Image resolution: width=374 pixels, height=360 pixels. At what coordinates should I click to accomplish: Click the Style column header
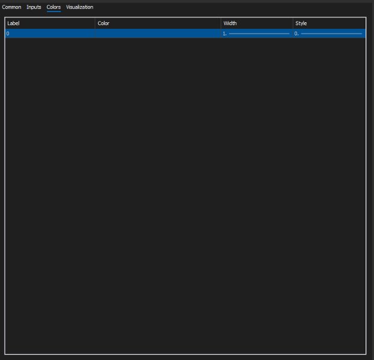pyautogui.click(x=329, y=23)
